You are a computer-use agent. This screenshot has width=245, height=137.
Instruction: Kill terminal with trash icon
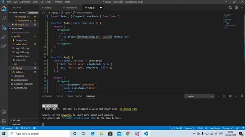[230, 96]
